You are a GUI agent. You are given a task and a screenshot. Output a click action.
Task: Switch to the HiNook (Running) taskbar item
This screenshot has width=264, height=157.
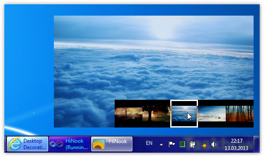click(x=70, y=144)
